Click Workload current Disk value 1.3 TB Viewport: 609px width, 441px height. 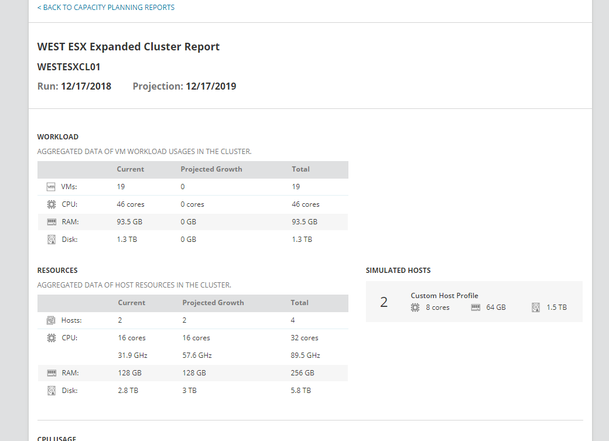[127, 240]
